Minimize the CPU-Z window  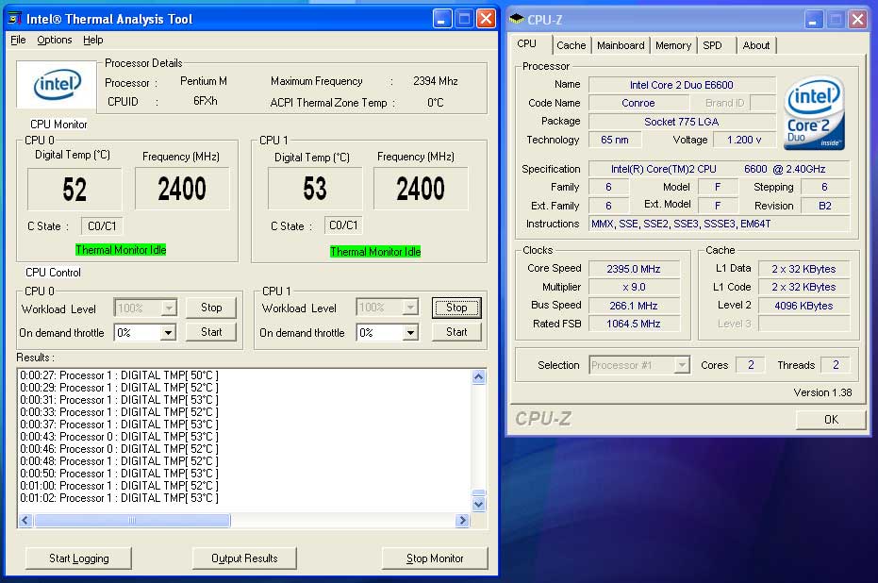813,20
